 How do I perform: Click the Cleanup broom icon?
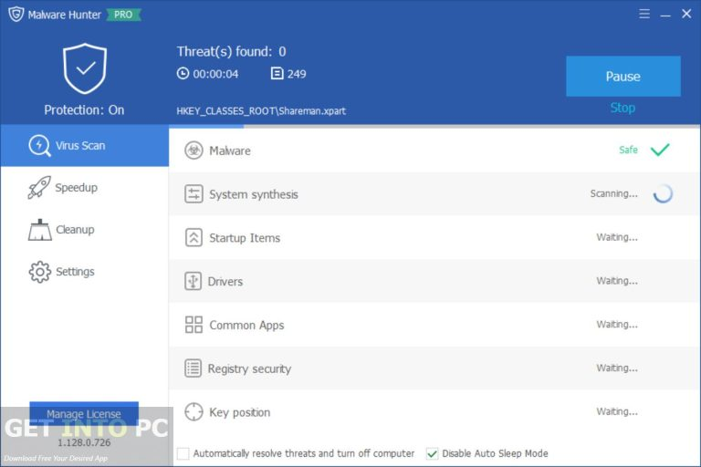pyautogui.click(x=40, y=230)
